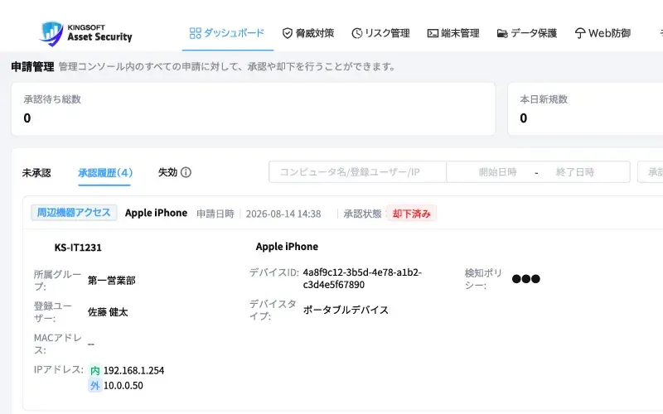663x414 pixels.
Task: Click the 端末管理 terminal icon
Action: tap(433, 33)
